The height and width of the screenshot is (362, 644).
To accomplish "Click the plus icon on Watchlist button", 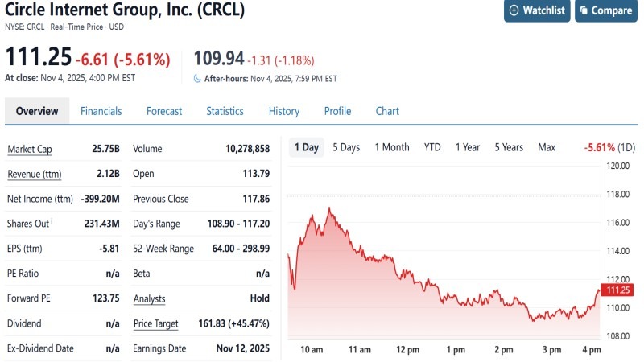I will (x=514, y=10).
